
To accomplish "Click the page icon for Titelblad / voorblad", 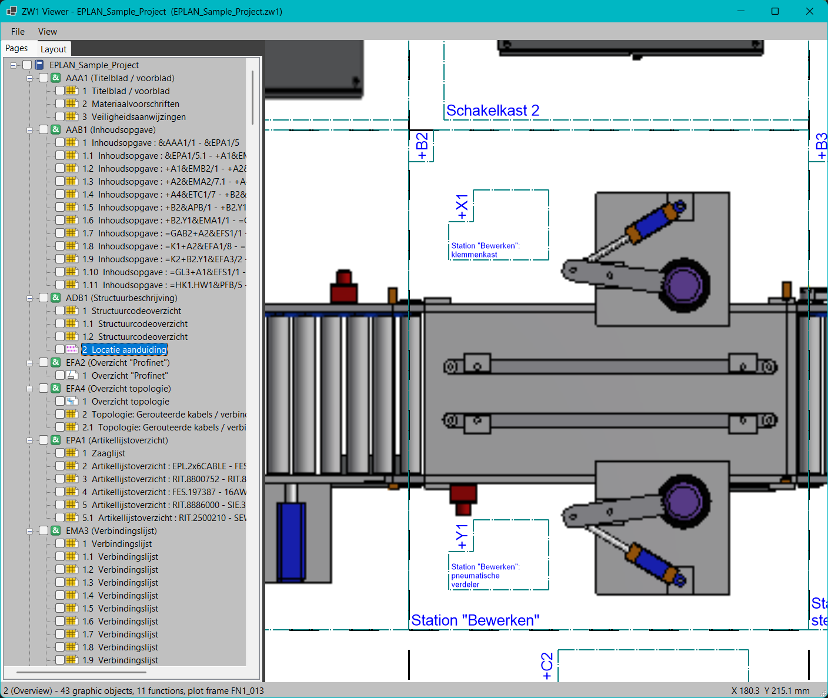I will pyautogui.click(x=72, y=91).
